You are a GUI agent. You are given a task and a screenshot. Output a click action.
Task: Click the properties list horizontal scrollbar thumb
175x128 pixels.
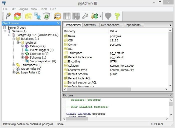99,89
